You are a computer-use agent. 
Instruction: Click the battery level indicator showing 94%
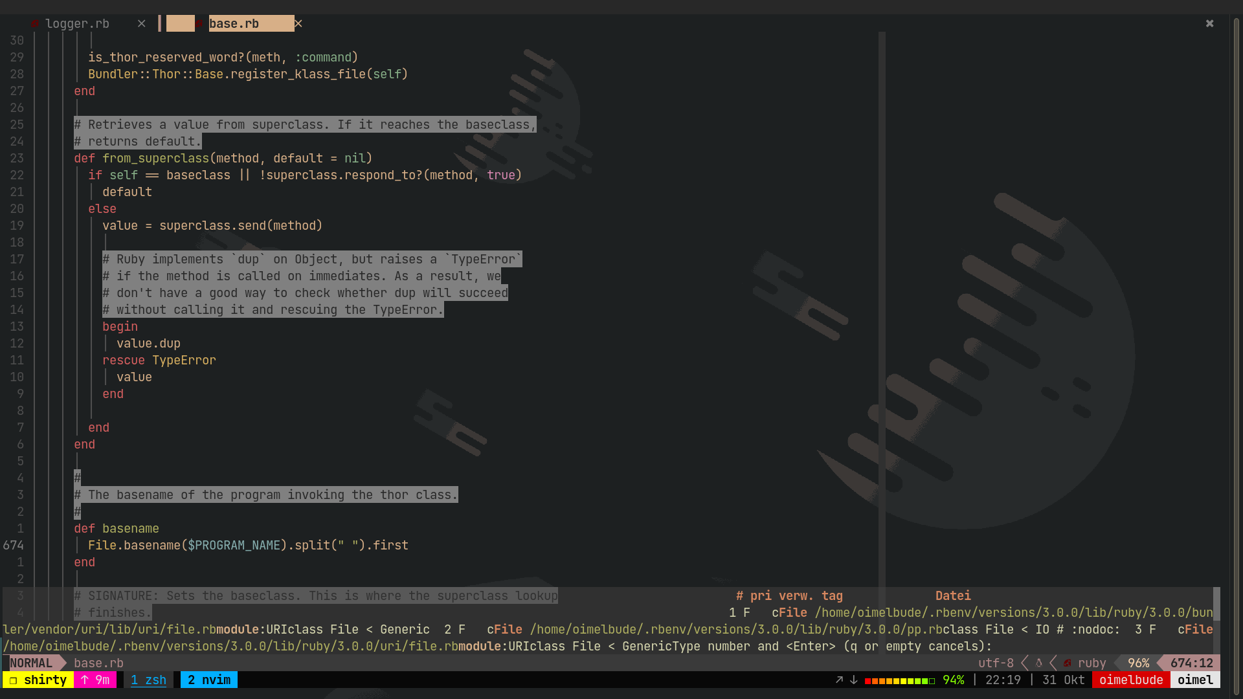pyautogui.click(x=954, y=680)
